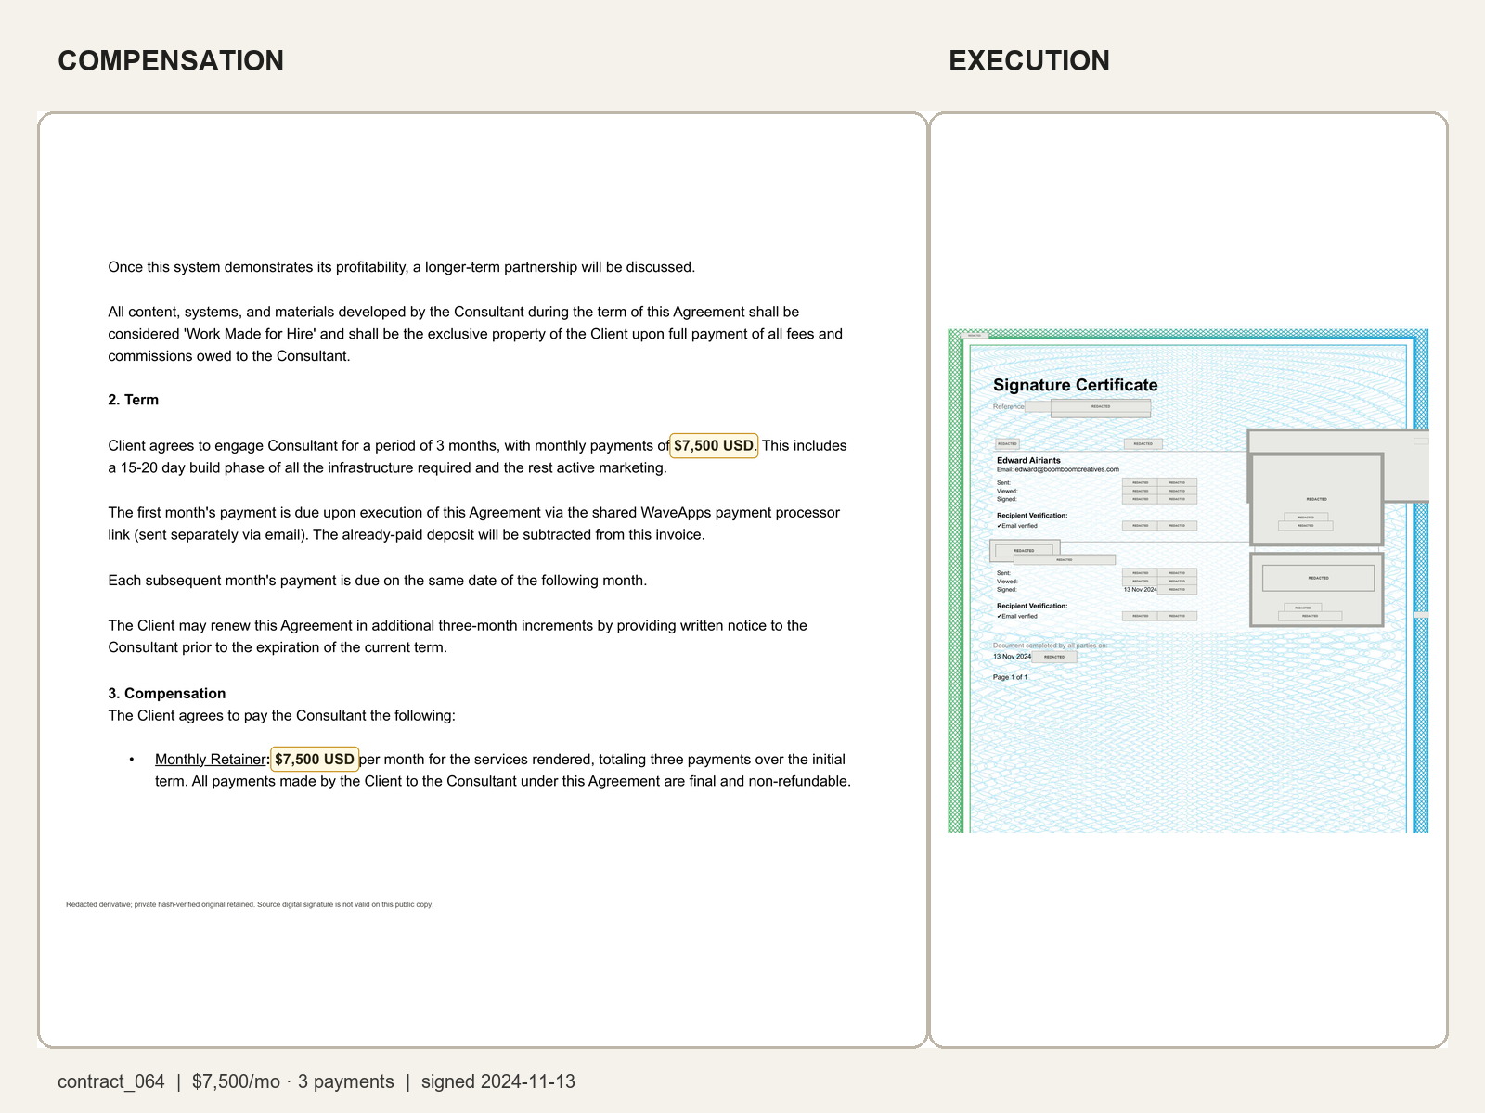The image size is (1485, 1113).
Task: Click 'Document completed by all parties on' label
Action: (1051, 646)
